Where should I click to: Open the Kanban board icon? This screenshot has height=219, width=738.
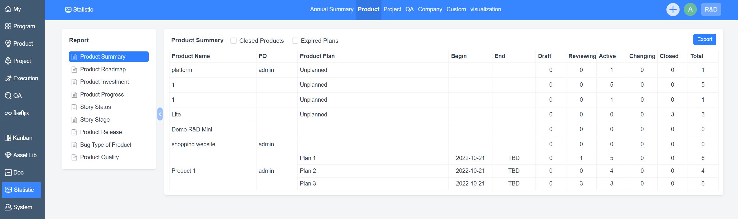coord(8,138)
